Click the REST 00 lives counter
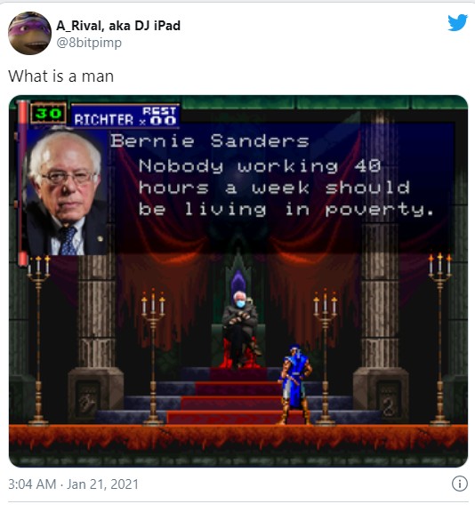The width and height of the screenshot is (475, 512). pos(159,116)
